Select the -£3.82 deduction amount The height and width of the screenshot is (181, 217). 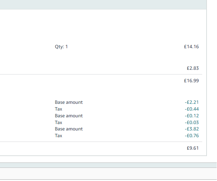click(192, 129)
